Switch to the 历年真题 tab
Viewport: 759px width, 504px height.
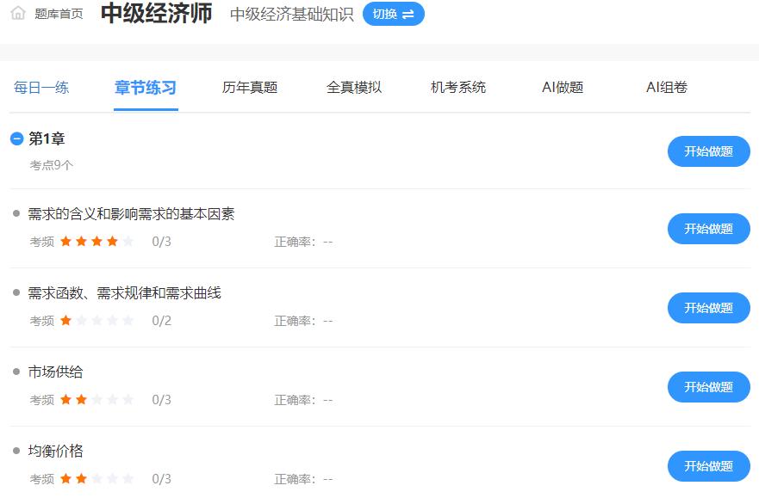tap(250, 87)
